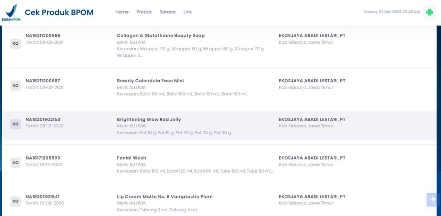The height and width of the screenshot is (216, 441).
Task: Click Kemasan Pot 10 g packaging line
Action: pos(174,133)
